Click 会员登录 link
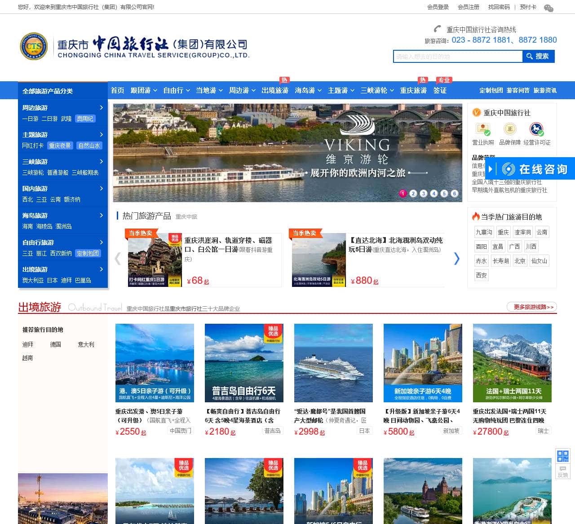This screenshot has height=524, width=575. point(438,7)
